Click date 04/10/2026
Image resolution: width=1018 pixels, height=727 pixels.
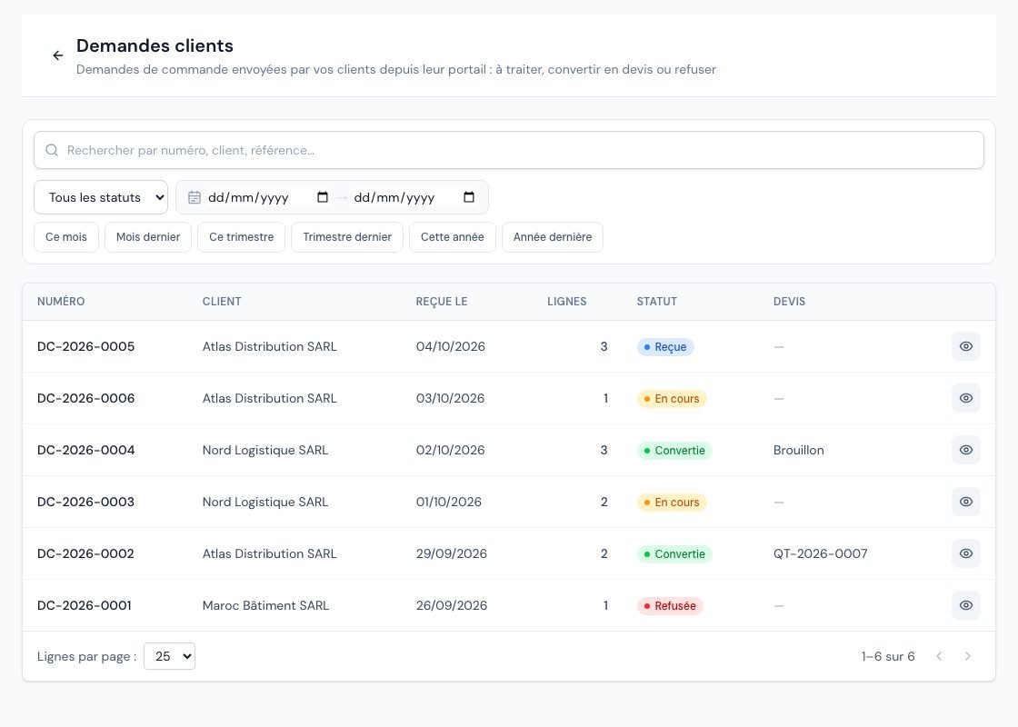click(451, 346)
